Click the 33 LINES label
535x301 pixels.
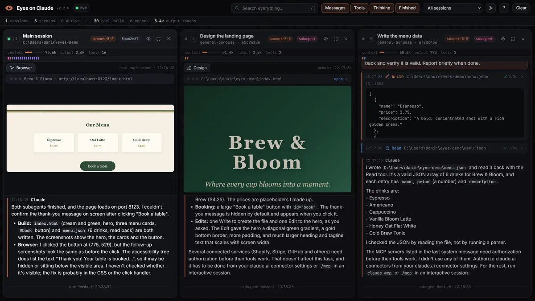374,84
